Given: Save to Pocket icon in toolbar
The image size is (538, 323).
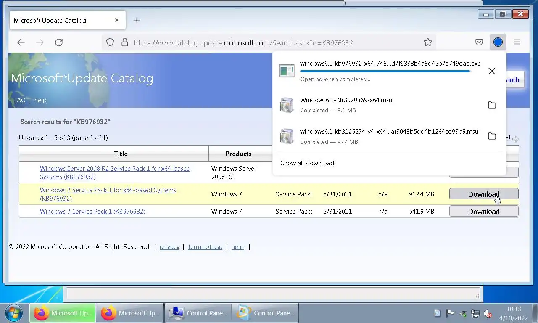Looking at the screenshot, I should tap(479, 42).
